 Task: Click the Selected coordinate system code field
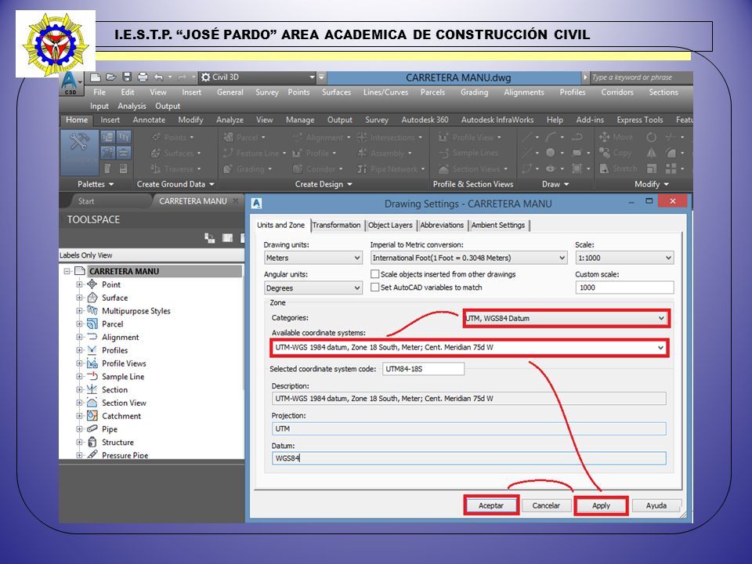[424, 369]
